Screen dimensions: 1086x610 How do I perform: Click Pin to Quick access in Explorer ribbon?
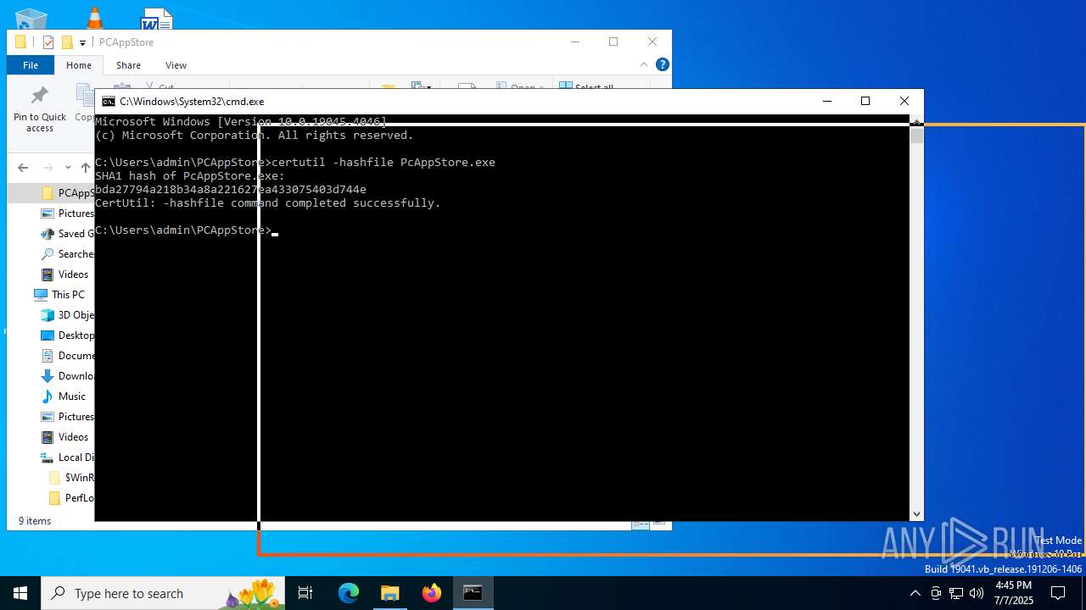point(40,110)
